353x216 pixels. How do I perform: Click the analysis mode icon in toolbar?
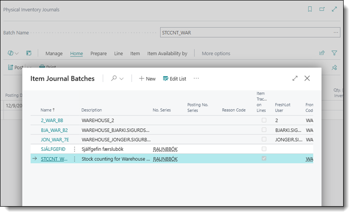coord(10,53)
